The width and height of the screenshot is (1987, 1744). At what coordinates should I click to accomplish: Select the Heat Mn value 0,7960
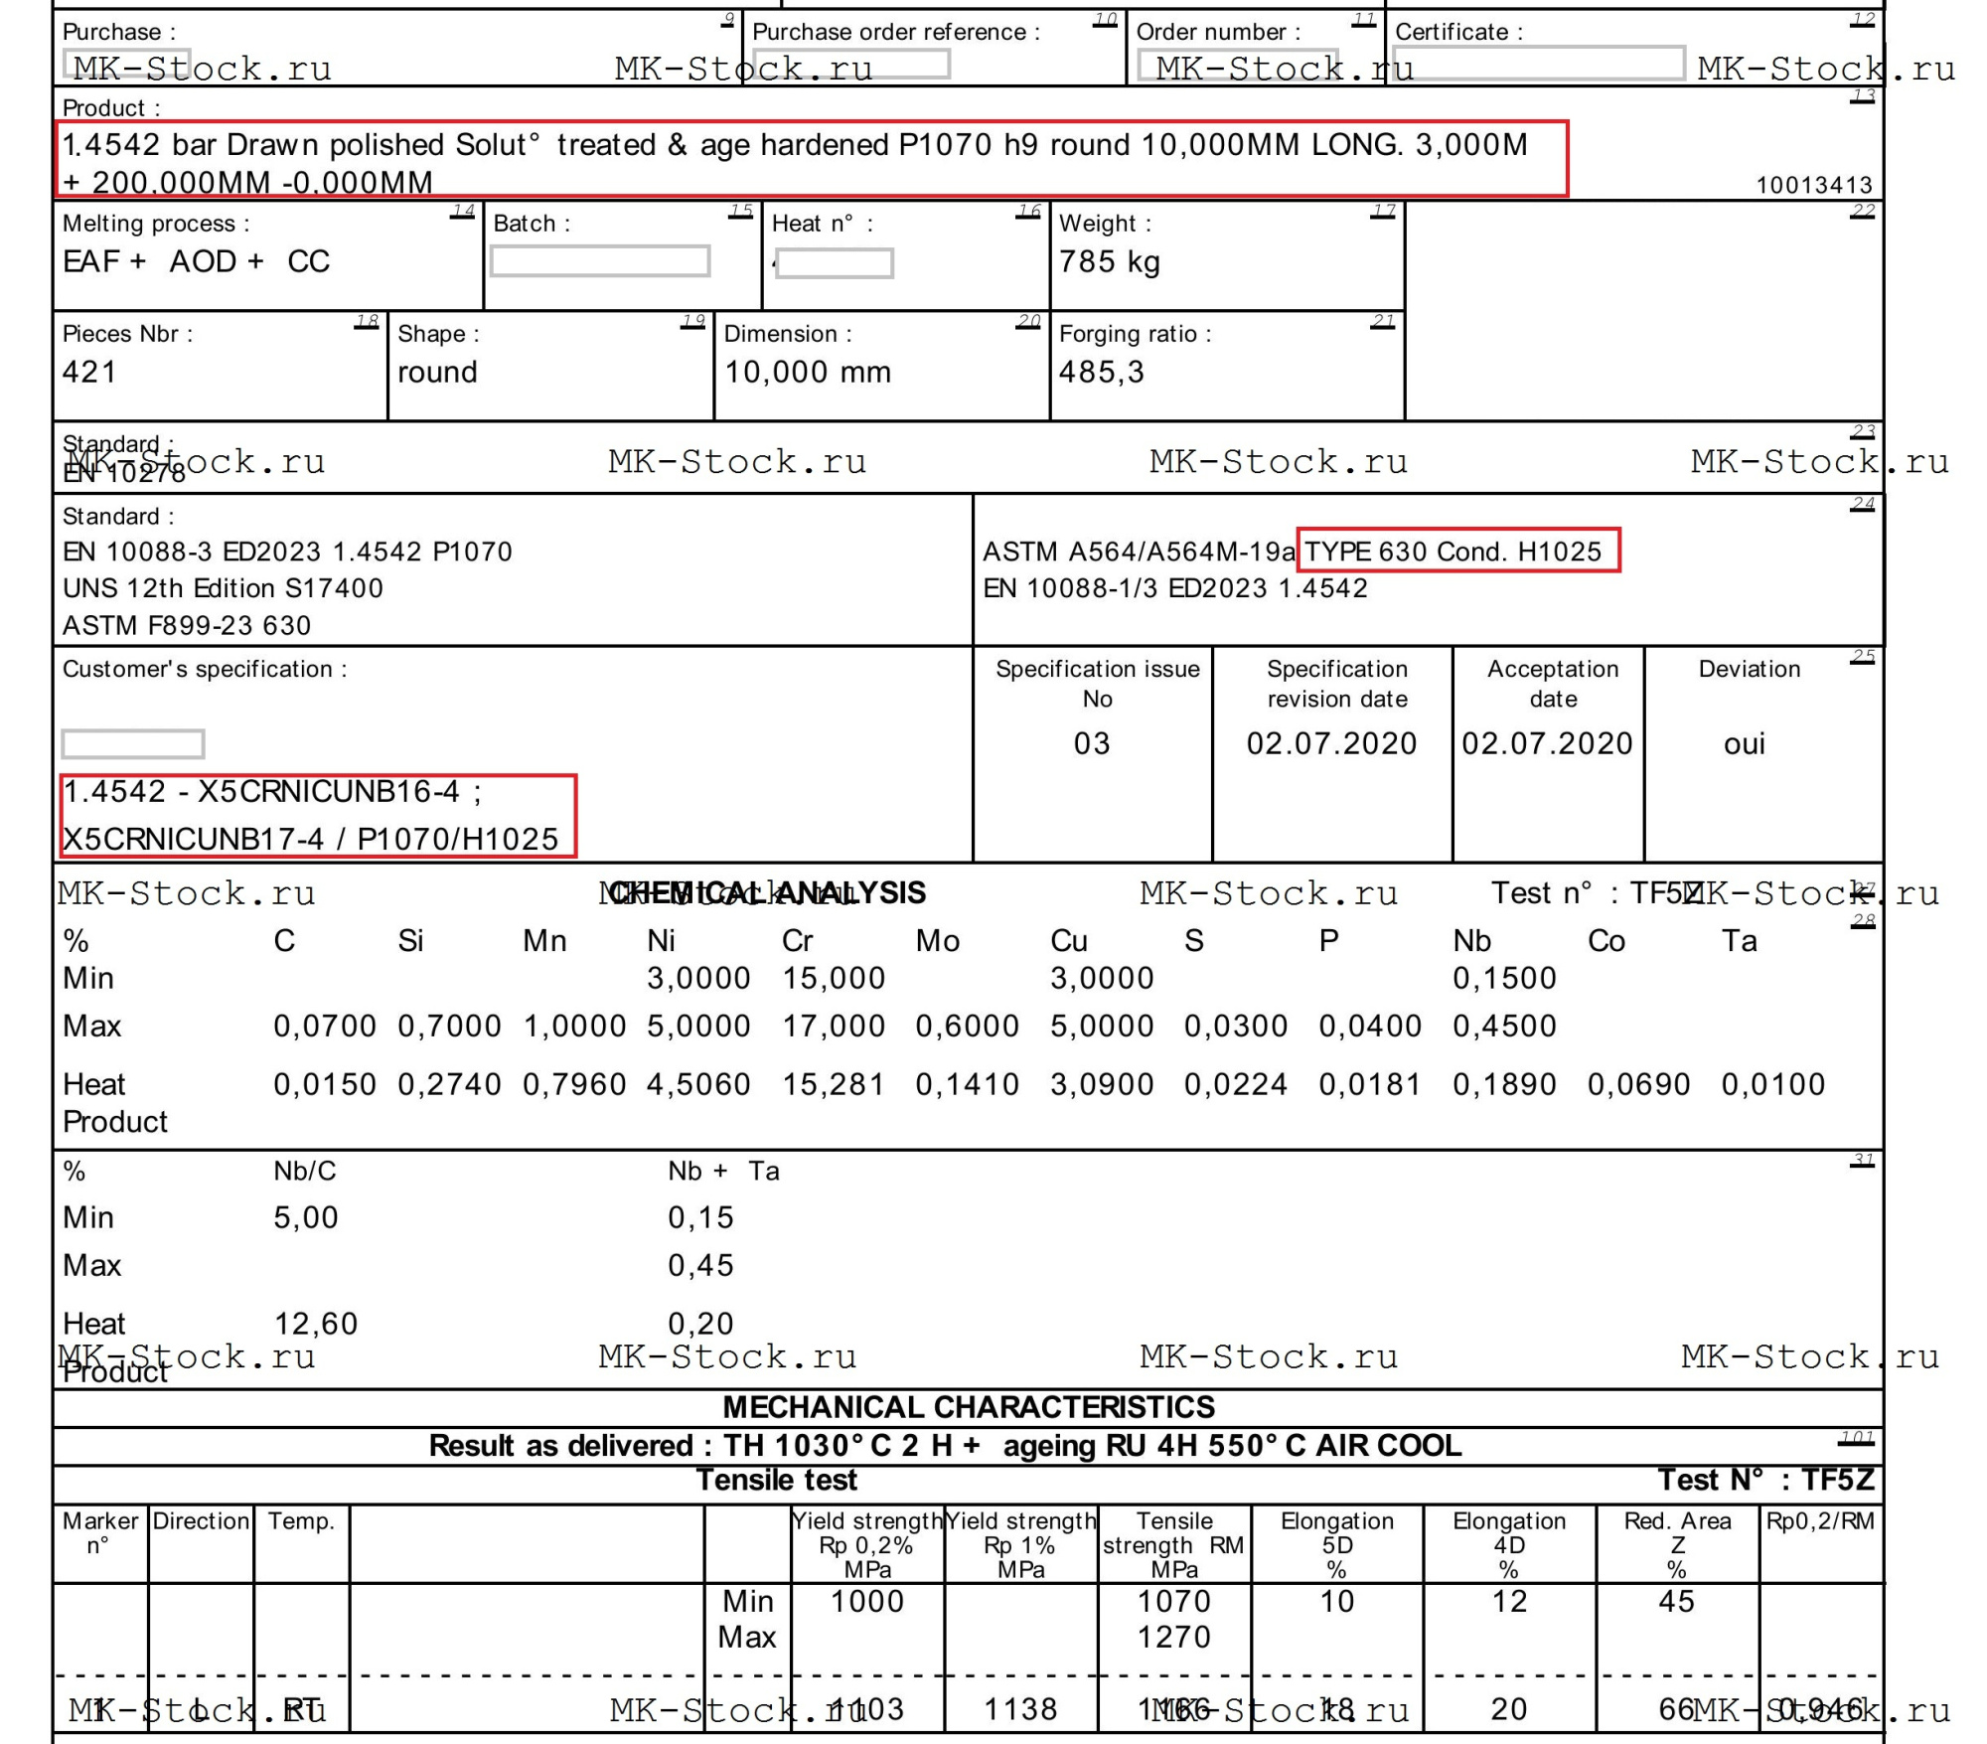[x=574, y=1084]
